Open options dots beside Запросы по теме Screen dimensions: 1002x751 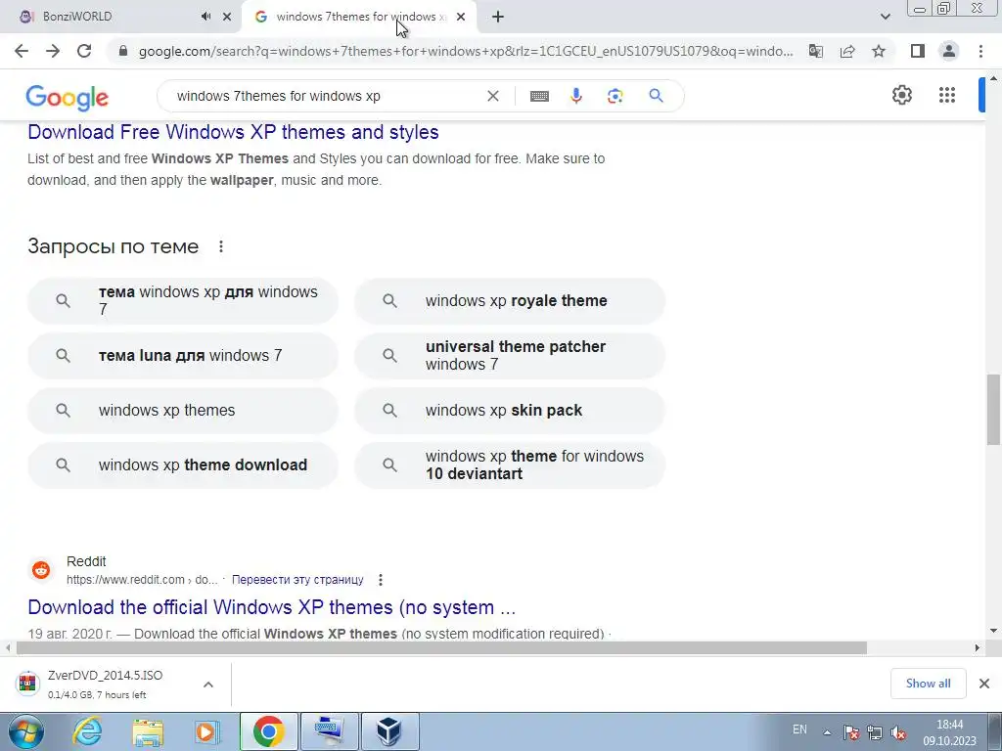pyautogui.click(x=221, y=246)
